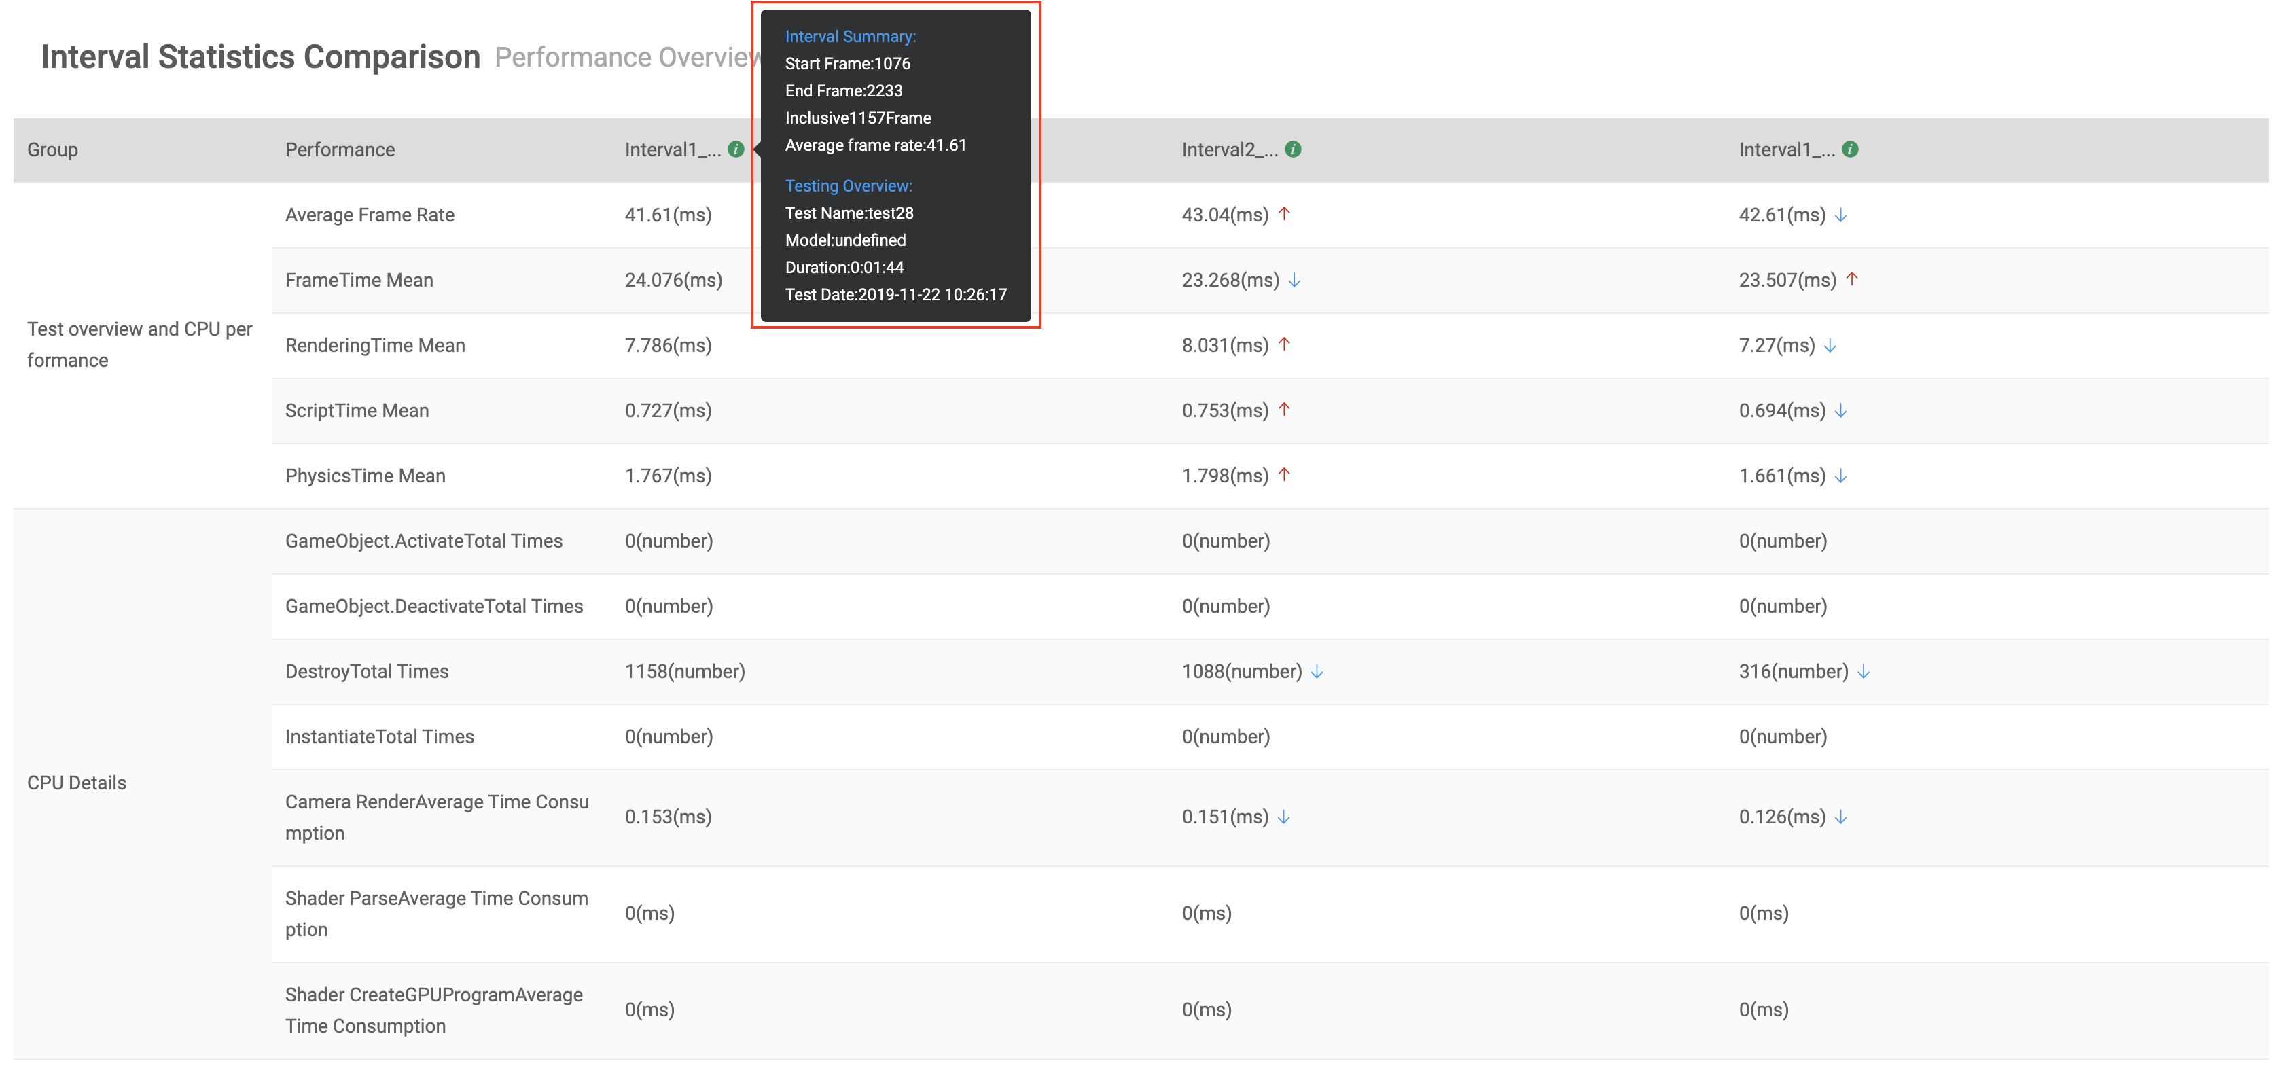Click info icon beside last Interval1 column header
This screenshot has height=1072, width=2280.
1850,149
